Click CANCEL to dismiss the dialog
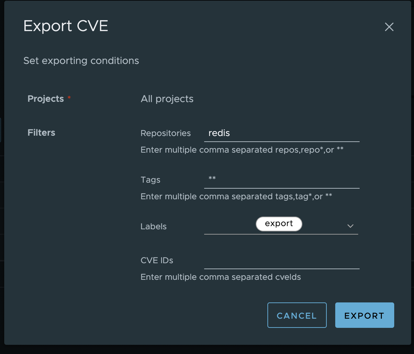Viewport: 414px width, 354px height. tap(297, 315)
